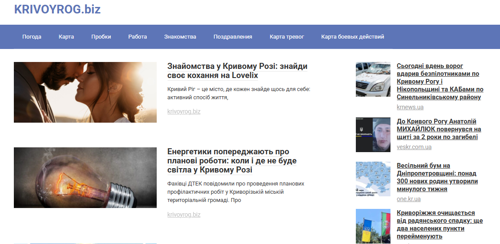This screenshot has width=500, height=244.
Task: Open Карта боевых действий page
Action: coord(353,37)
